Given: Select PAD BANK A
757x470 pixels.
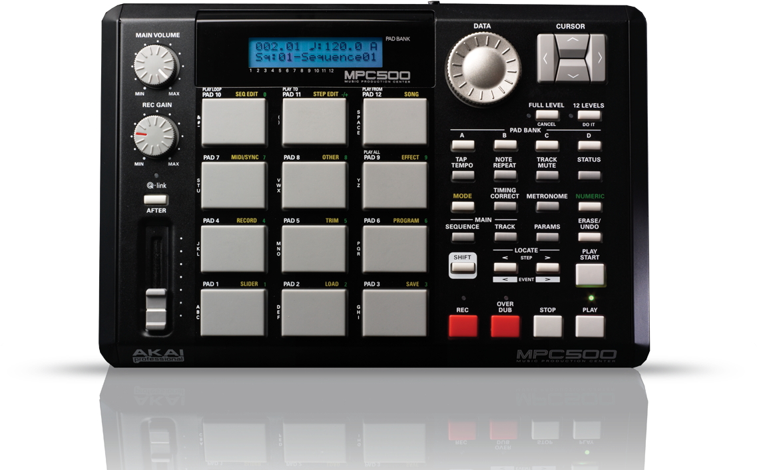Looking at the screenshot, I should tap(463, 144).
